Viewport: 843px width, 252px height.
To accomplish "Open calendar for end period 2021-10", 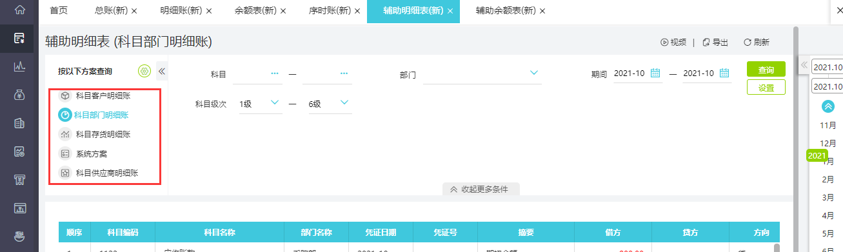I will [x=724, y=73].
